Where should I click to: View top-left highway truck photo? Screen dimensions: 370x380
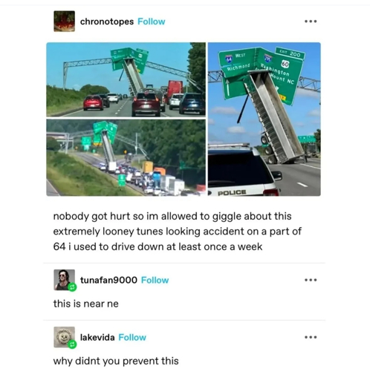126,79
